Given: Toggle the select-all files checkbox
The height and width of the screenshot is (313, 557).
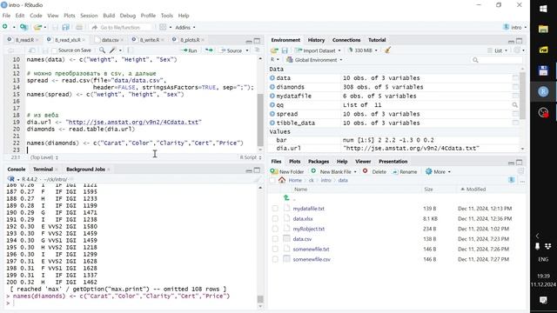Looking at the screenshot, I should click(272, 180).
